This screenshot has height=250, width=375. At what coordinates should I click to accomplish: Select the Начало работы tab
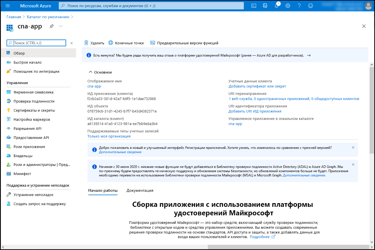pyautogui.click(x=103, y=190)
